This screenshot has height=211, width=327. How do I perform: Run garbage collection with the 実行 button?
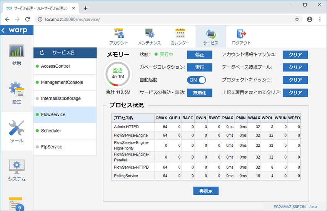pyautogui.click(x=199, y=67)
